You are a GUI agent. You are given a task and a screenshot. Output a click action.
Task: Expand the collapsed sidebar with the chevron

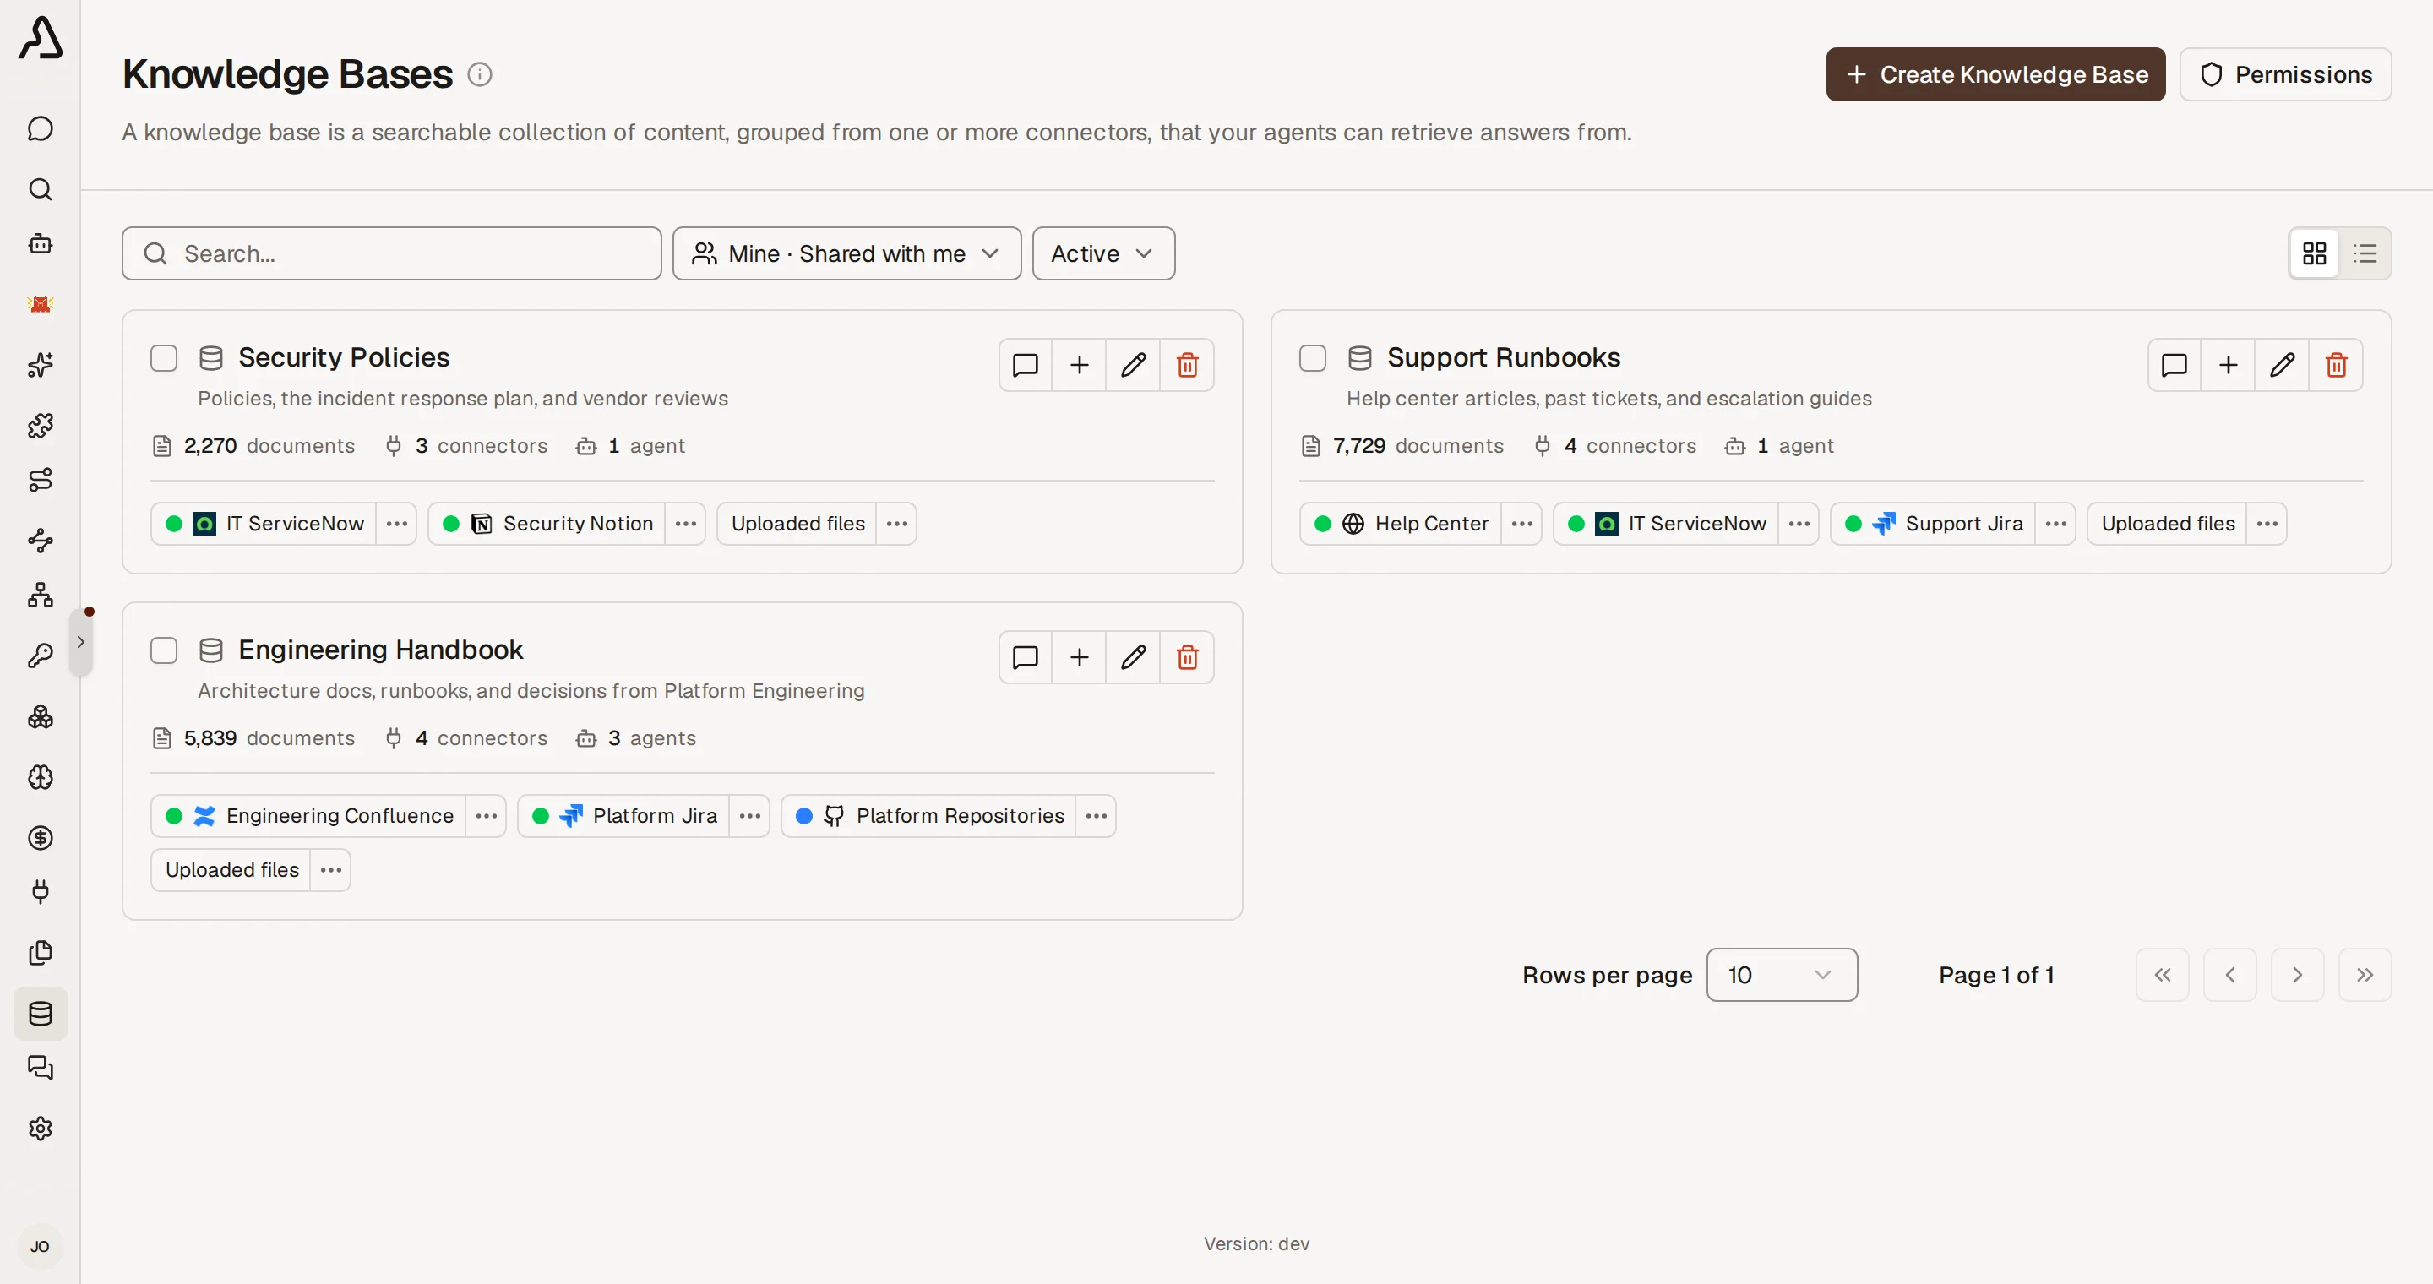[81, 642]
